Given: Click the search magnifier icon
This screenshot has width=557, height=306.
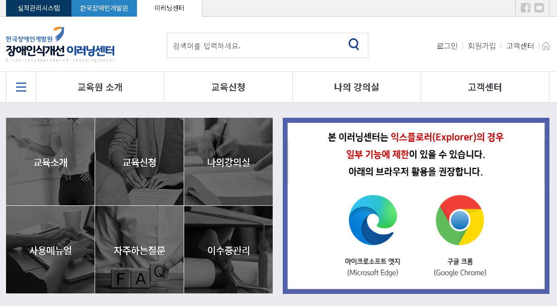Looking at the screenshot, I should pyautogui.click(x=354, y=45).
